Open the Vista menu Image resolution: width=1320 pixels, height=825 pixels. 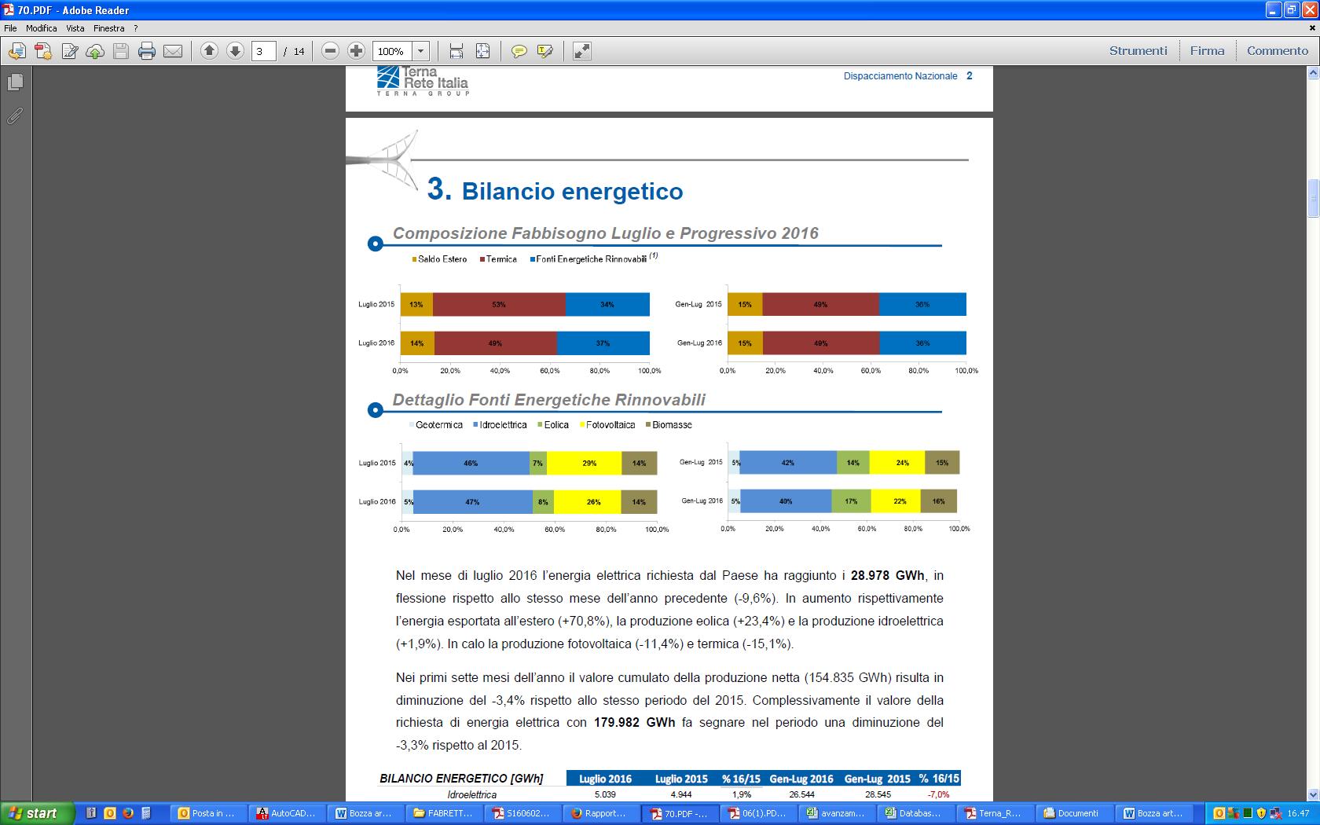75,27
